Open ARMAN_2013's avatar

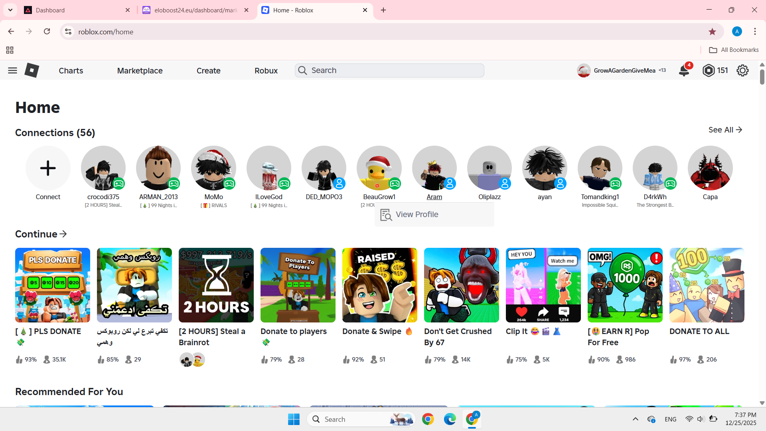(158, 168)
